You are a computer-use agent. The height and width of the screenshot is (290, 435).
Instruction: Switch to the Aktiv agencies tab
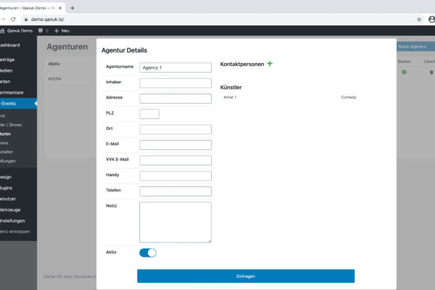[x=54, y=64]
